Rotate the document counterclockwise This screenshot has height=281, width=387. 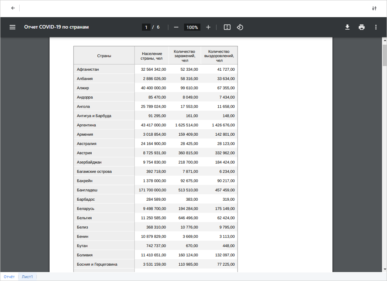240,27
